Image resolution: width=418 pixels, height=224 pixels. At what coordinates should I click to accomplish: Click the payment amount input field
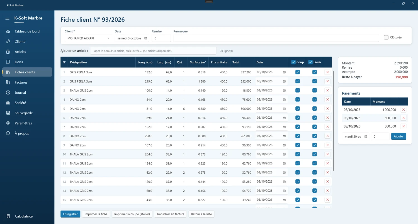point(380,136)
